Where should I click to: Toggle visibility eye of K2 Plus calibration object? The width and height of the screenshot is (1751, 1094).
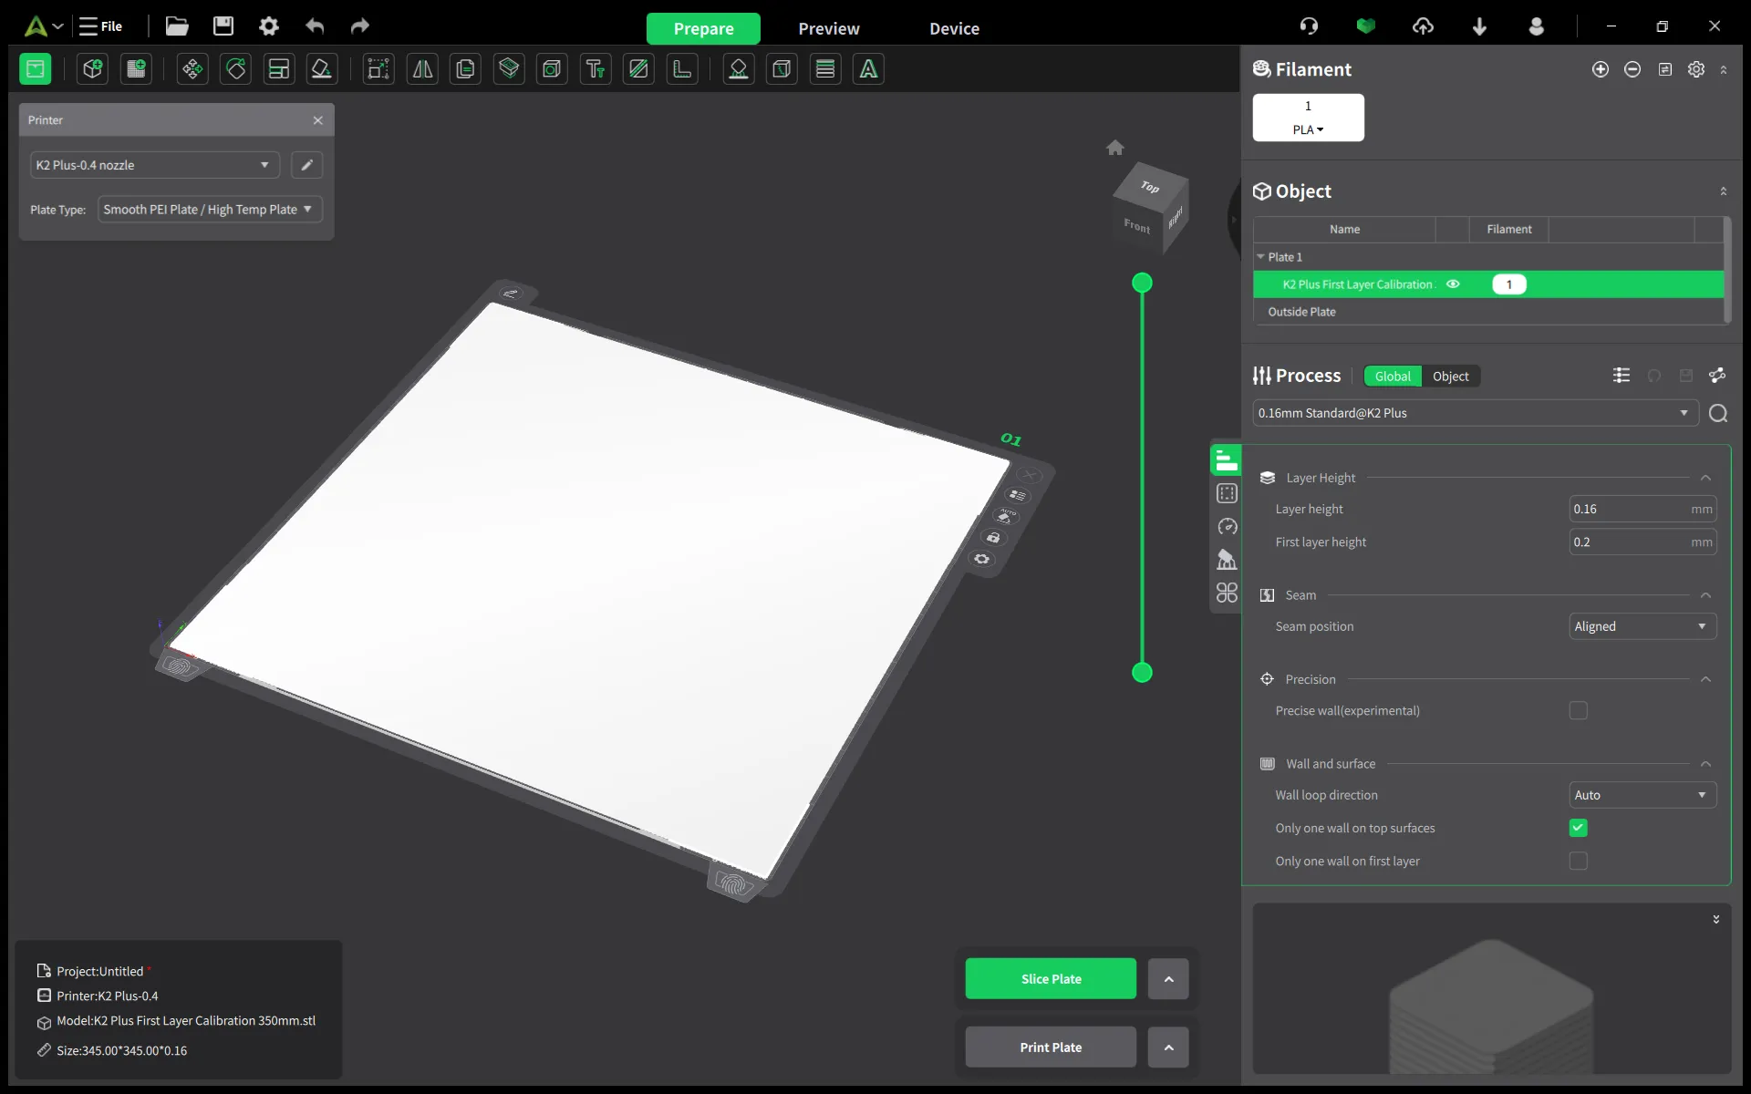(x=1454, y=284)
